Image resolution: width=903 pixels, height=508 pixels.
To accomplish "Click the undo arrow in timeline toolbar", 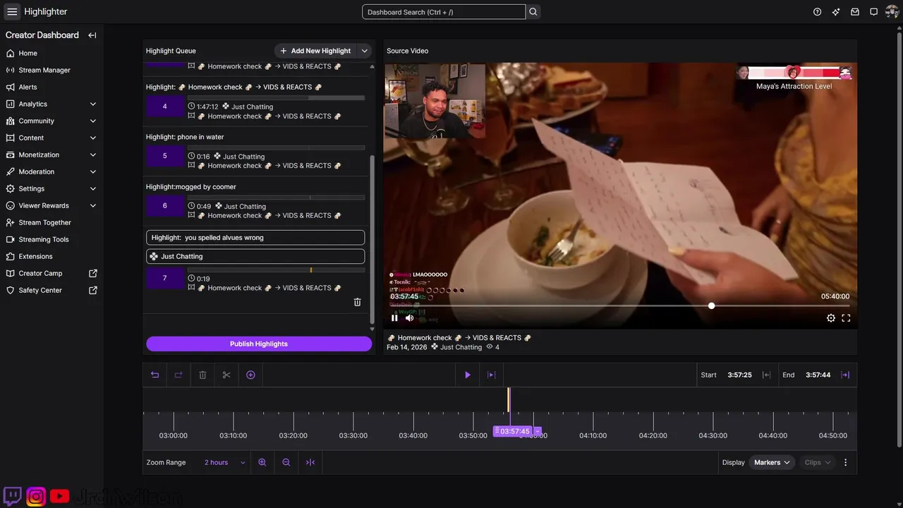I will [154, 375].
